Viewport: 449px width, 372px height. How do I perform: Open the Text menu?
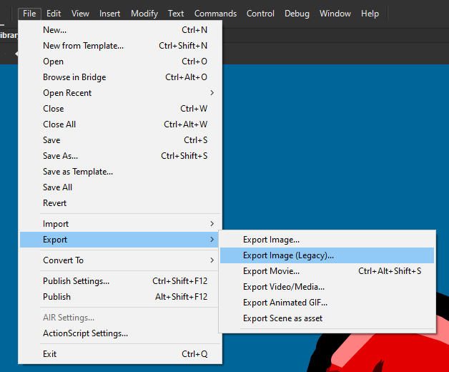click(x=176, y=14)
